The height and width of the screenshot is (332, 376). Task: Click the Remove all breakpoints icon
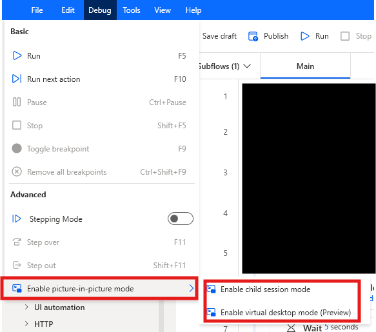coord(17,171)
